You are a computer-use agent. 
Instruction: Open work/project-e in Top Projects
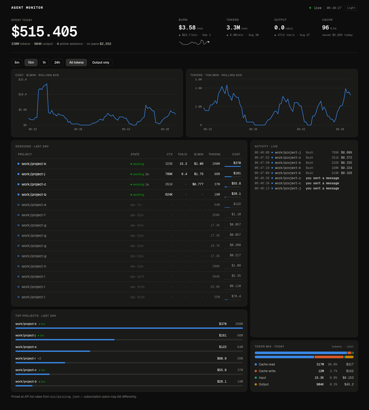pos(129,348)
